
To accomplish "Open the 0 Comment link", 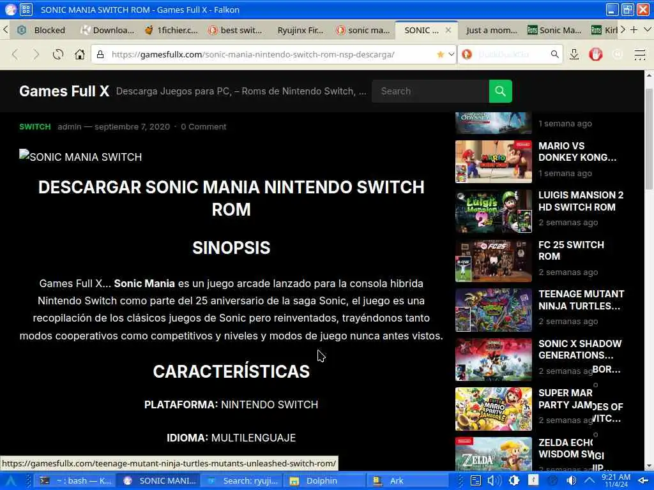I will pyautogui.click(x=204, y=127).
